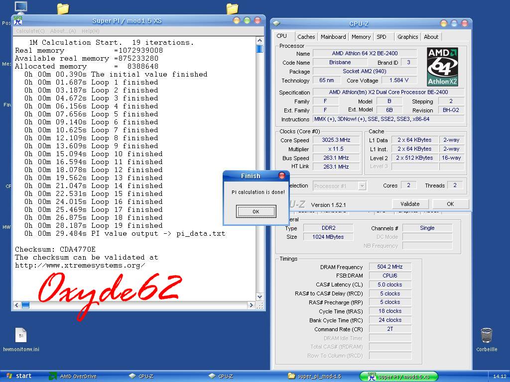Click the processor Name field AMD Athlon 64 X2 BE-2400
The width and height of the screenshot is (510, 382).
click(x=365, y=53)
